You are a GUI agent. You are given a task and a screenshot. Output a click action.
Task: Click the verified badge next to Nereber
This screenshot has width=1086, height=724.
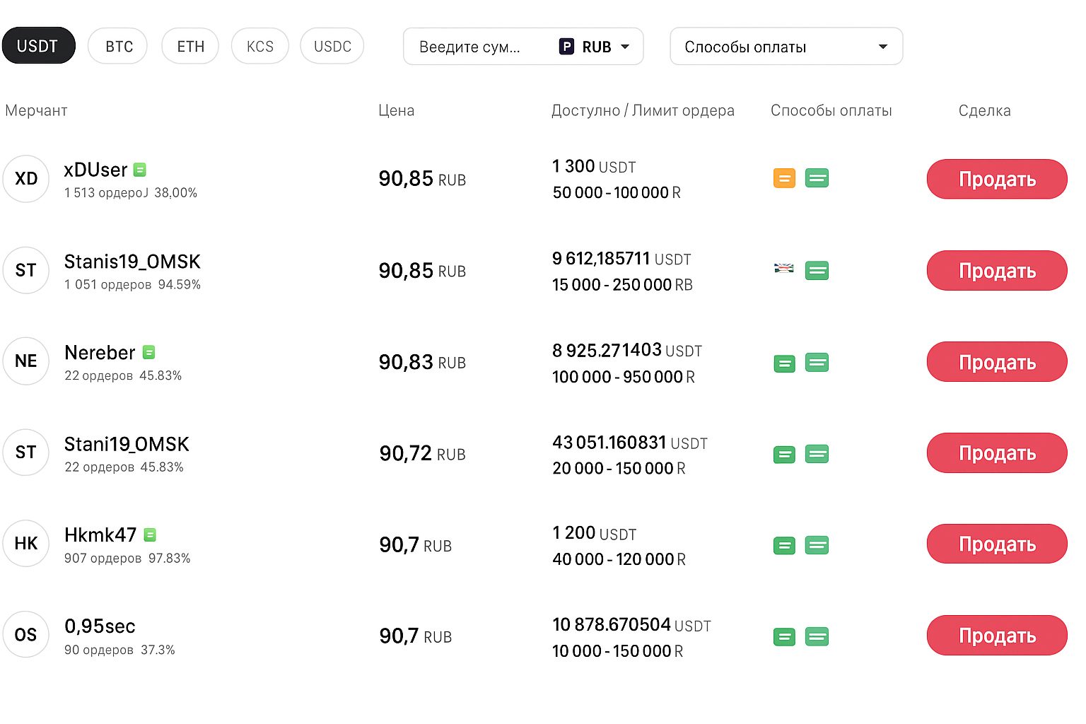click(148, 352)
